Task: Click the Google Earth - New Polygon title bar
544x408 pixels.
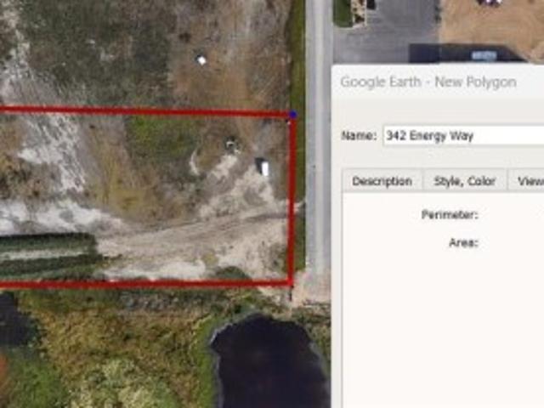Action: pyautogui.click(x=438, y=82)
